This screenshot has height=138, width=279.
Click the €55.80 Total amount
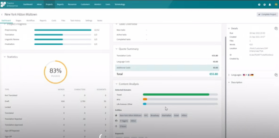214,74
